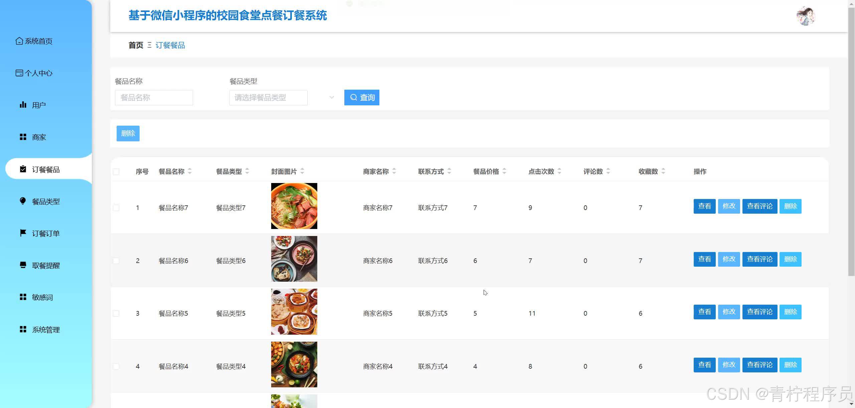The height and width of the screenshot is (408, 855).
Task: Sort by 点击次数 column arrows
Action: tap(559, 171)
